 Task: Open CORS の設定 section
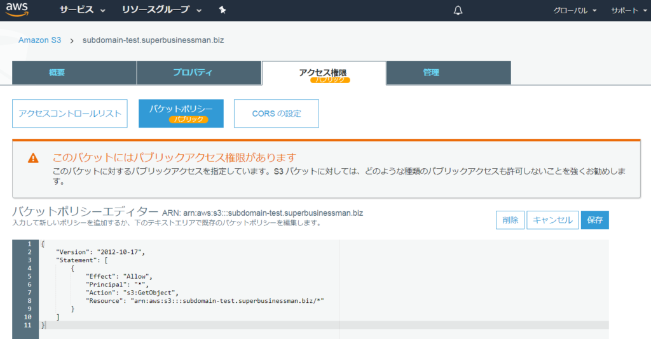[x=277, y=114]
